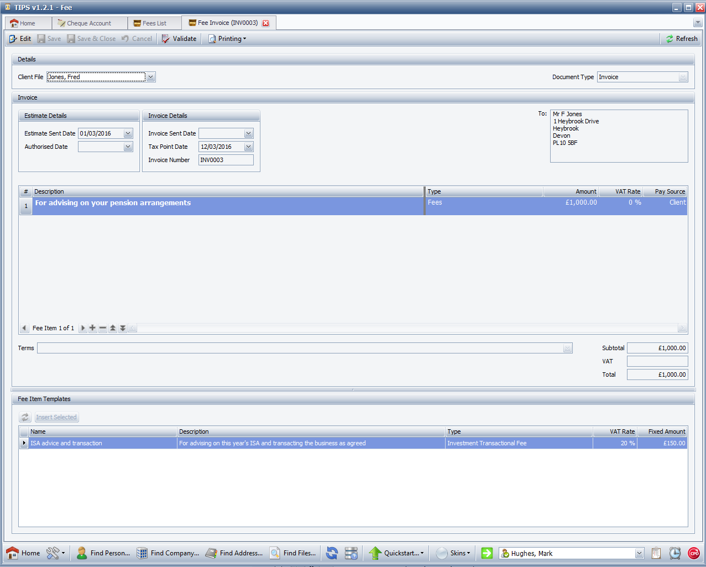Viewport: 706px width, 567px height.
Task: Click the Refresh button
Action: 682,39
